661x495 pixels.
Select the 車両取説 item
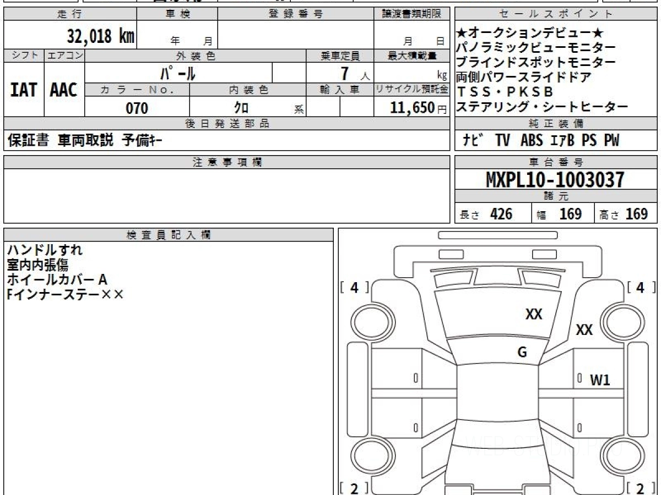click(x=85, y=140)
